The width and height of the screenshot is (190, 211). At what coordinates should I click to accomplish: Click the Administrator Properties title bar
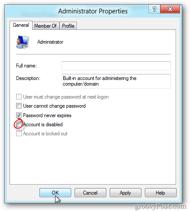pyautogui.click(x=93, y=11)
